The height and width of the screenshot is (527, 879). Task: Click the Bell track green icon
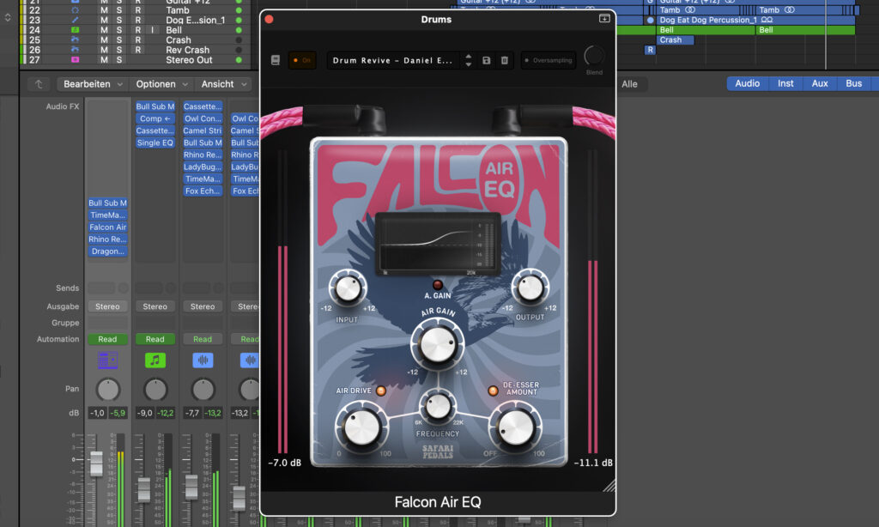pos(76,30)
